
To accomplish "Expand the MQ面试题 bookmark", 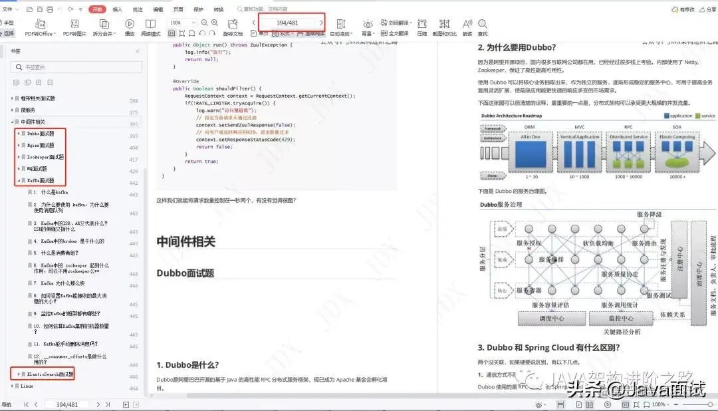I will click(19, 169).
